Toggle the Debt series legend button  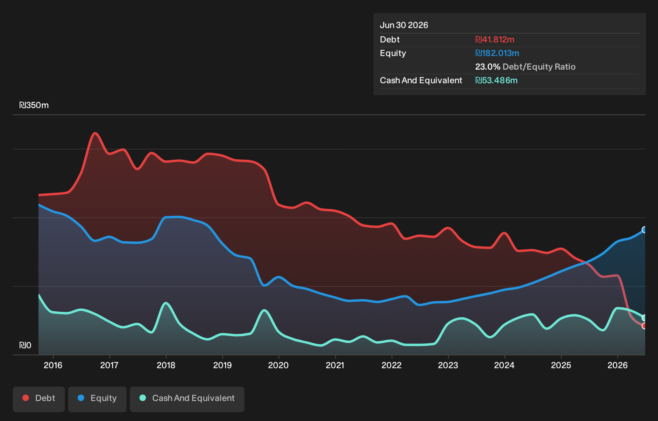click(39, 399)
